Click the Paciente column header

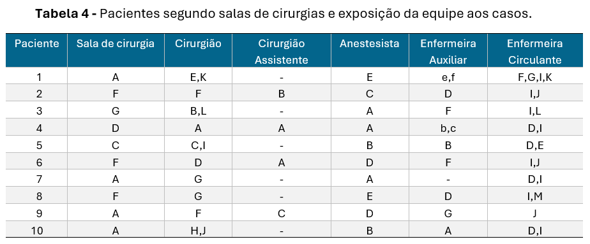tap(36, 51)
